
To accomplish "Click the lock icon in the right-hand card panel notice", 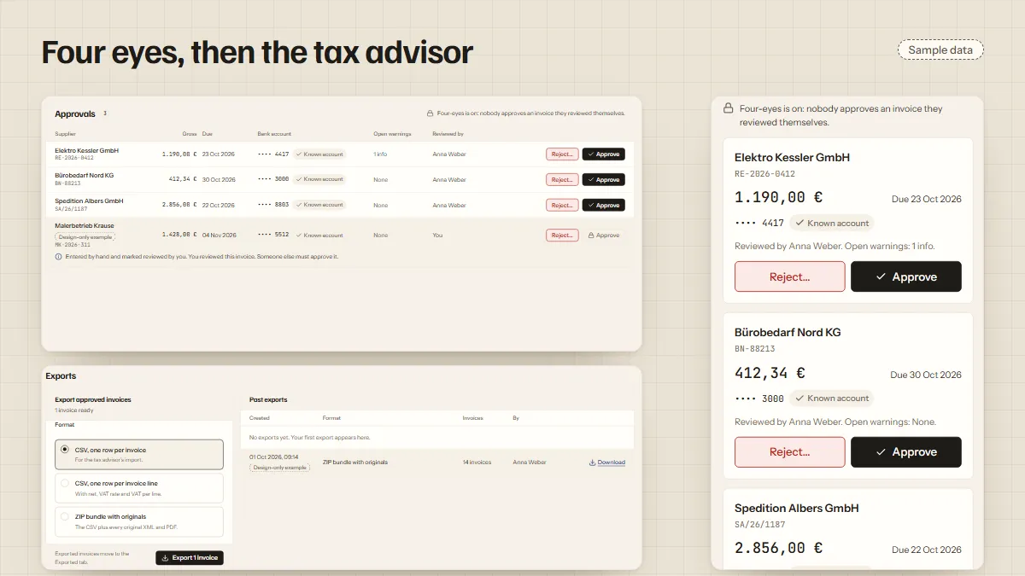I will [729, 108].
